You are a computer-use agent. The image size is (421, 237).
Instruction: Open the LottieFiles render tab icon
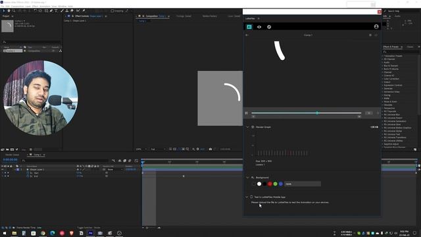[249, 26]
